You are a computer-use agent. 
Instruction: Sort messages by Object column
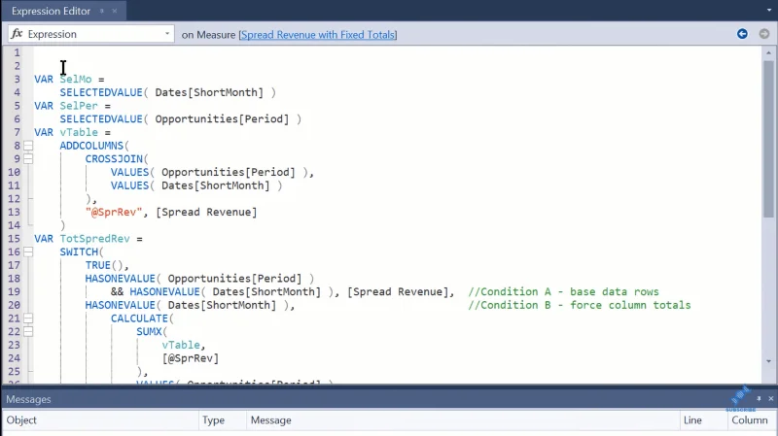point(100,420)
